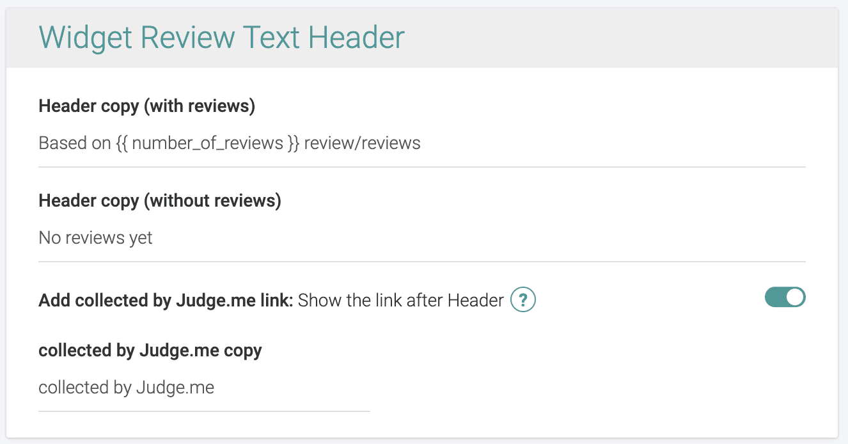
Task: Click the "collected by Judge.me copy" label
Action: [x=150, y=351]
